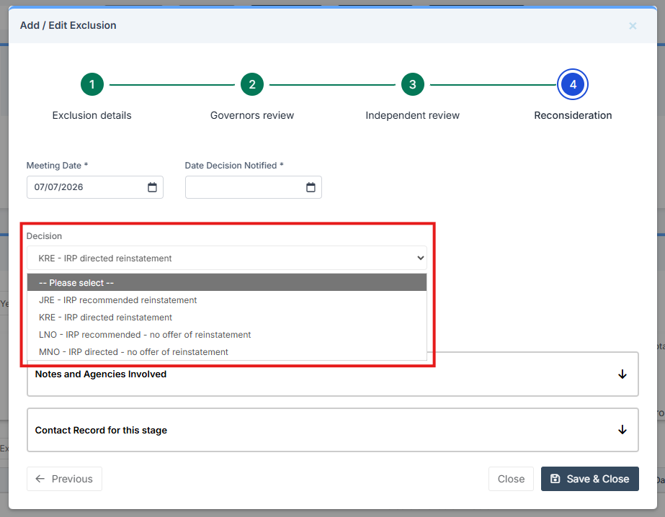Click step 1 Exclusion details circle
Image resolution: width=665 pixels, height=517 pixels.
click(x=92, y=84)
